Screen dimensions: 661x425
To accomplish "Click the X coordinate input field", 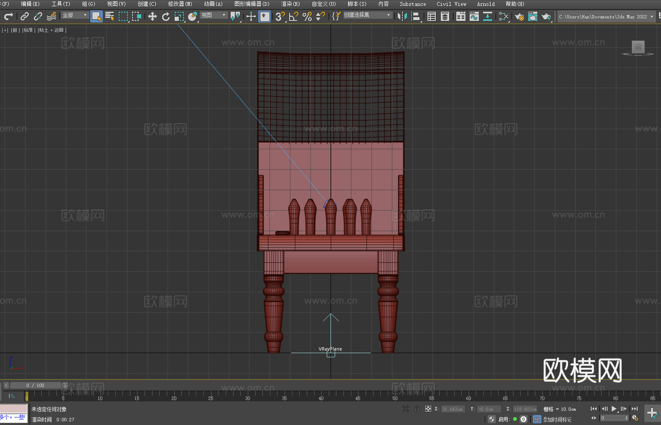I will click(452, 409).
